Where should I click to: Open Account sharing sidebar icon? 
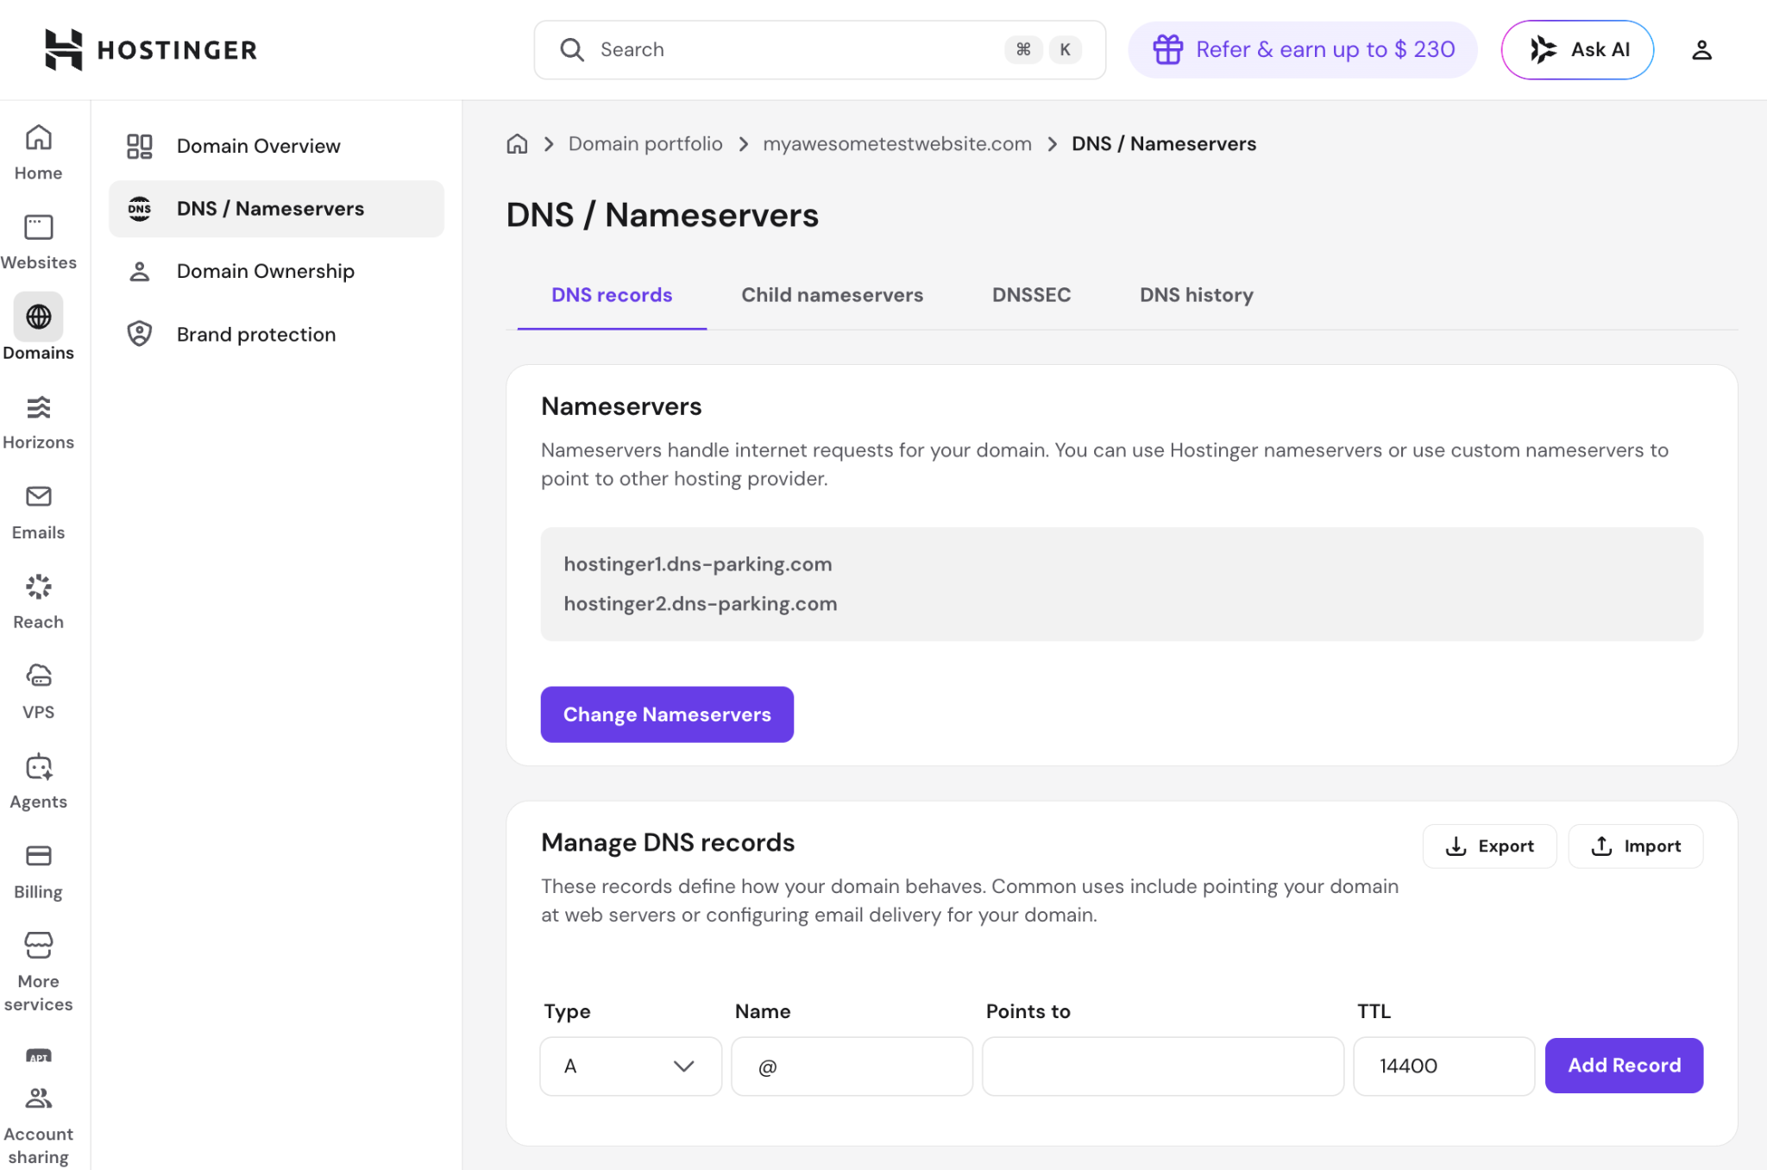[x=38, y=1098]
